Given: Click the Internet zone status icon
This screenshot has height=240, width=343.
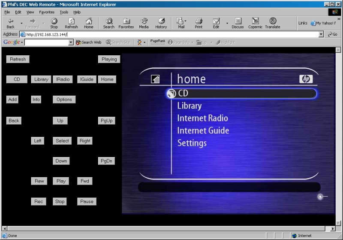Looking at the screenshot, I should point(294,236).
